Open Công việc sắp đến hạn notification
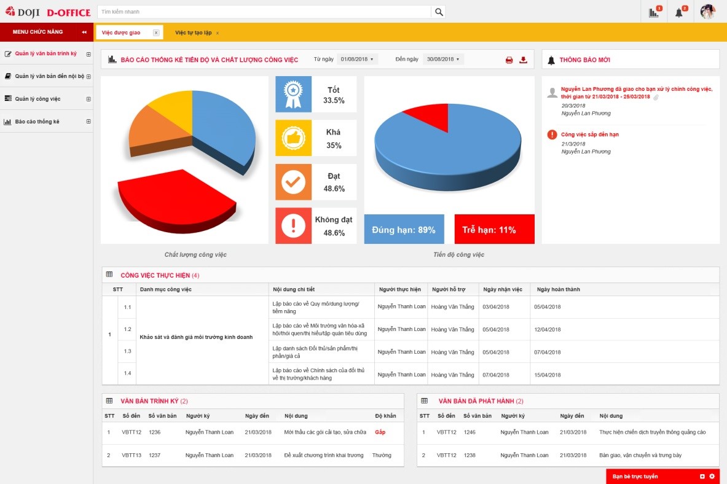This screenshot has width=727, height=484. pos(590,135)
